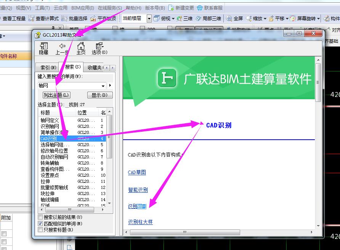340x250 pixels.
Task: Click the 缩放 zoom icon
Action: pos(249,18)
